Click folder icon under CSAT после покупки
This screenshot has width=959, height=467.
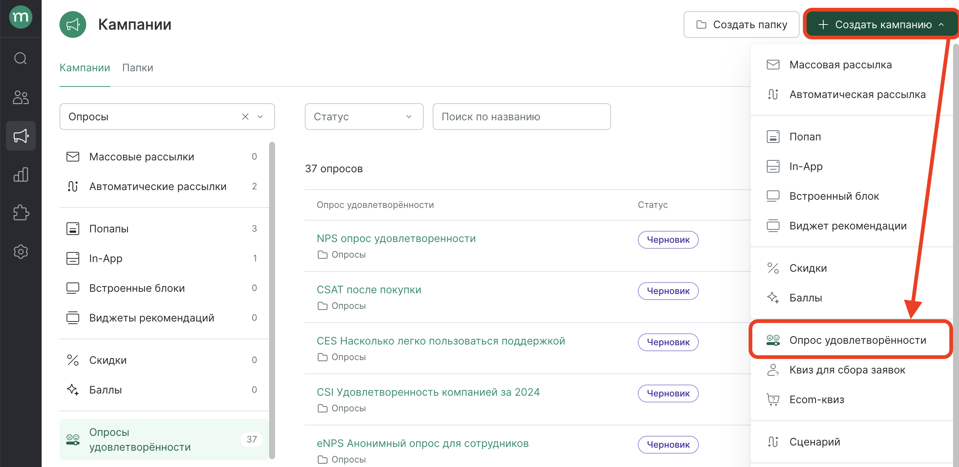(x=322, y=306)
